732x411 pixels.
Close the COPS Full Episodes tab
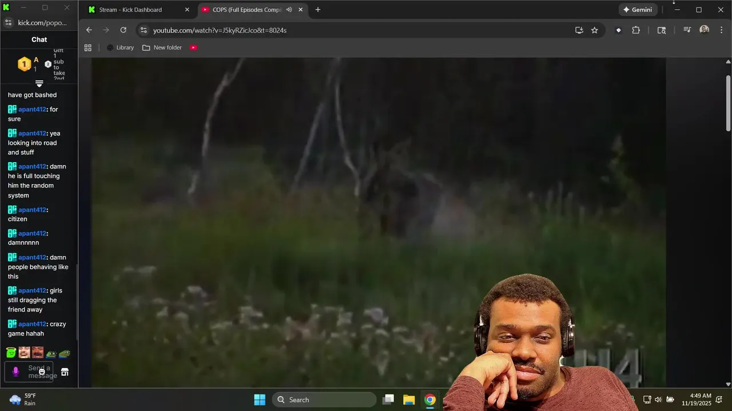(x=300, y=10)
